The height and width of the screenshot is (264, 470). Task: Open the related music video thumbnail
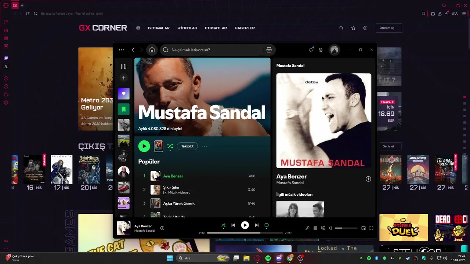tap(300, 209)
